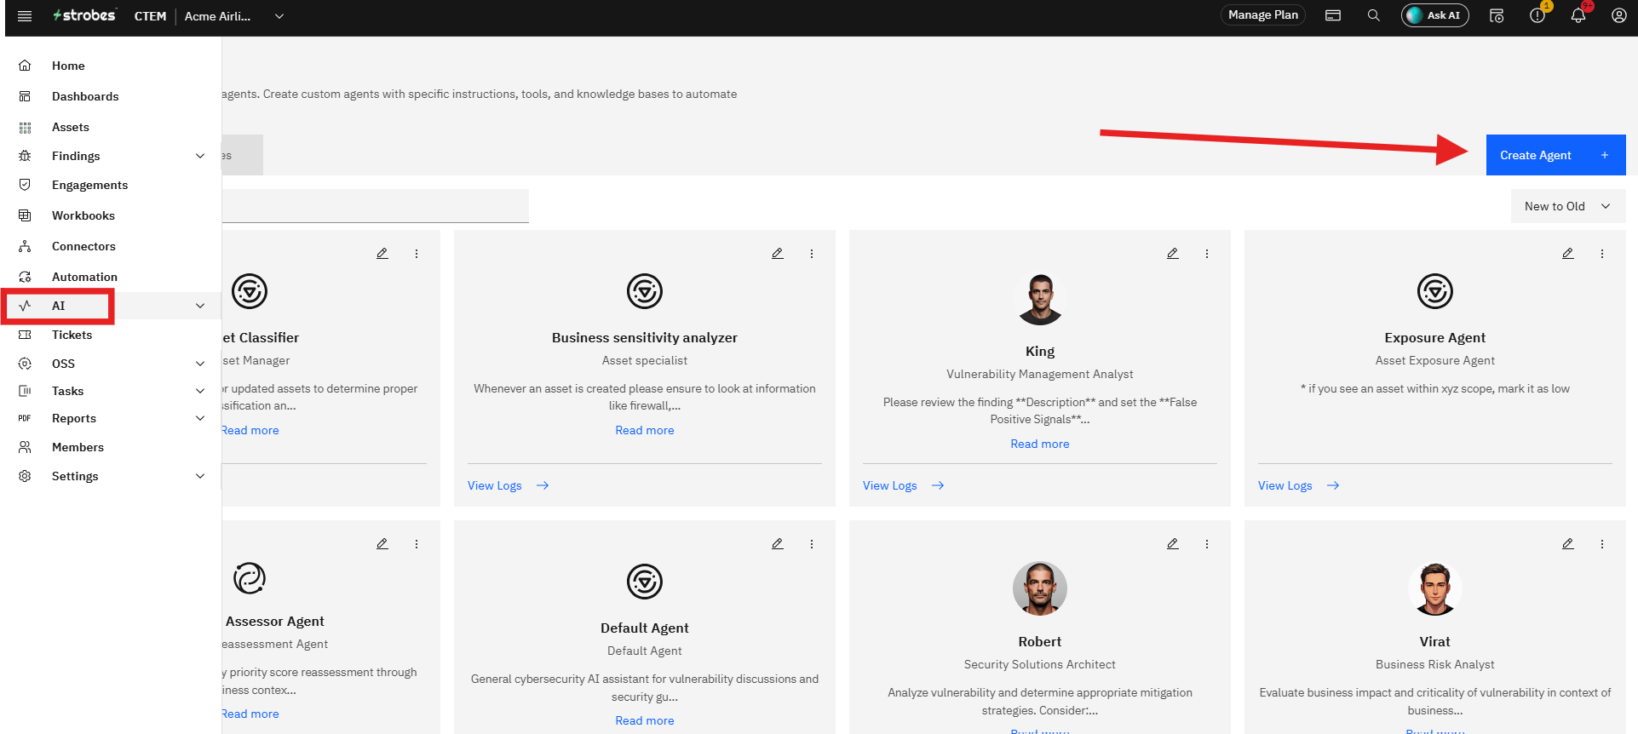Open Engagements in sidebar

[89, 185]
